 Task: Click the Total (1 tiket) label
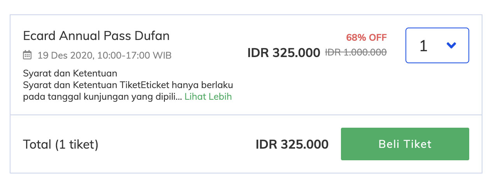click(x=61, y=145)
